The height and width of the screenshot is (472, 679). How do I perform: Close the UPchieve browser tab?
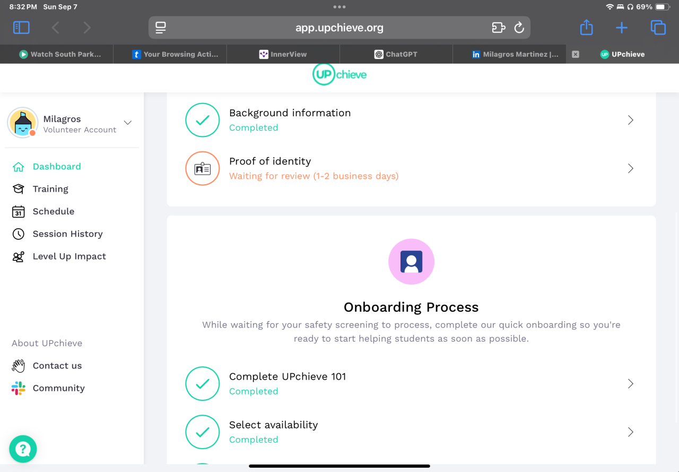[576, 54]
